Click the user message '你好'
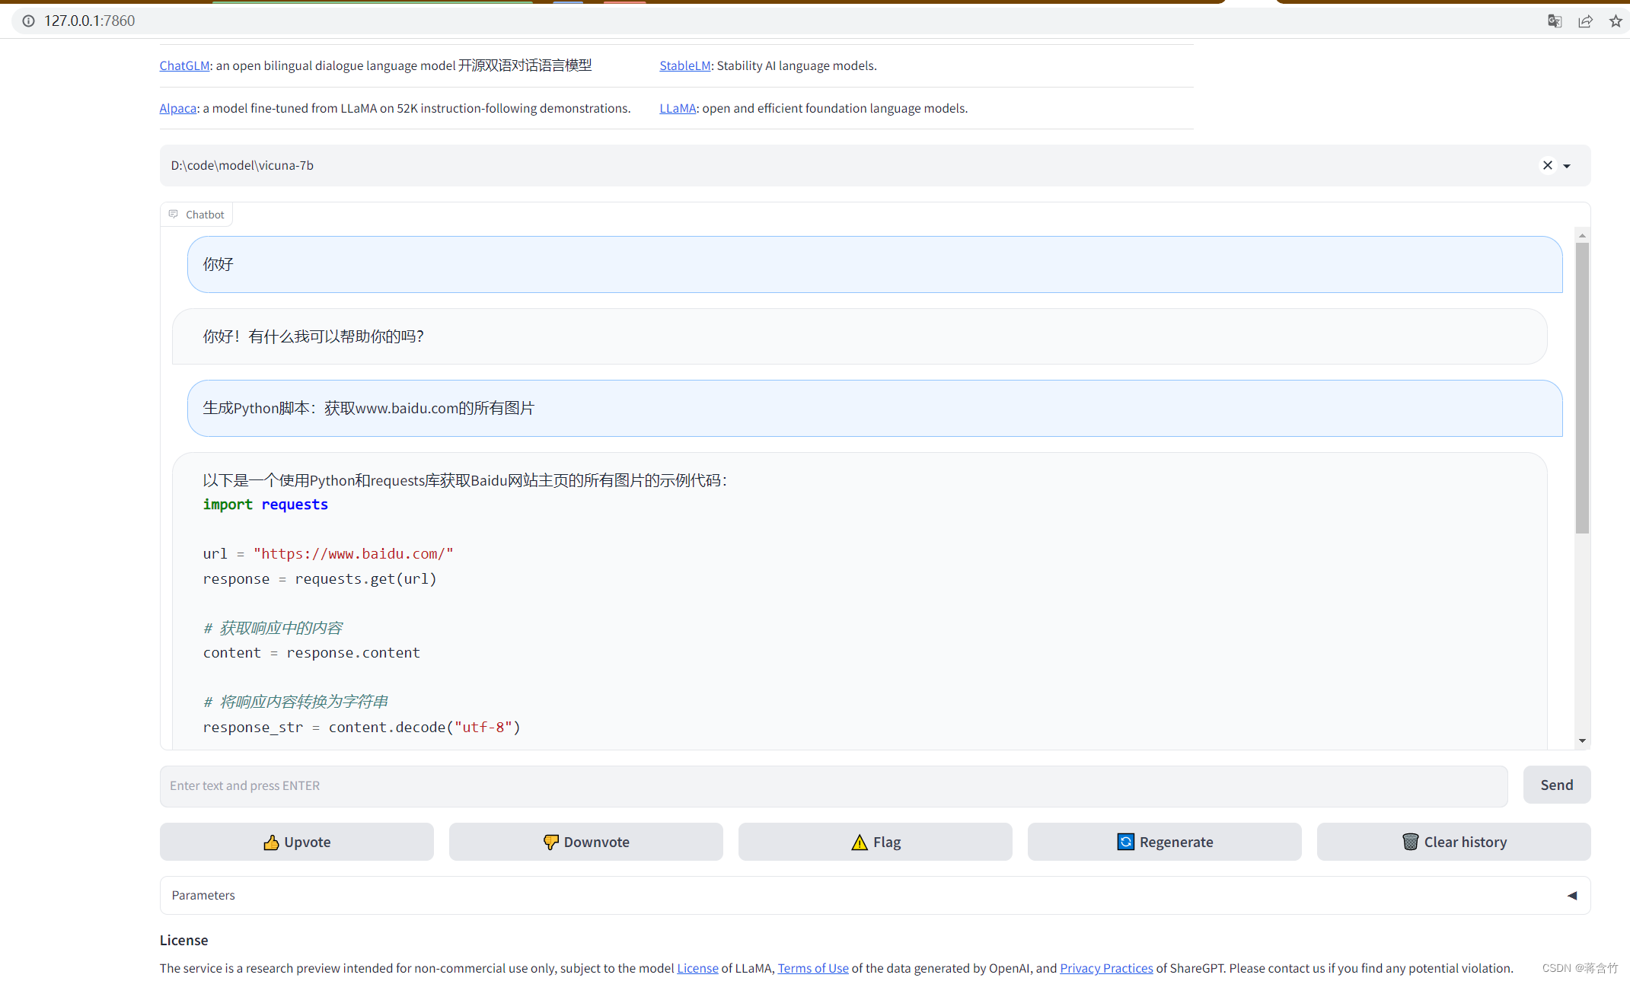This screenshot has height=981, width=1630. click(x=875, y=264)
